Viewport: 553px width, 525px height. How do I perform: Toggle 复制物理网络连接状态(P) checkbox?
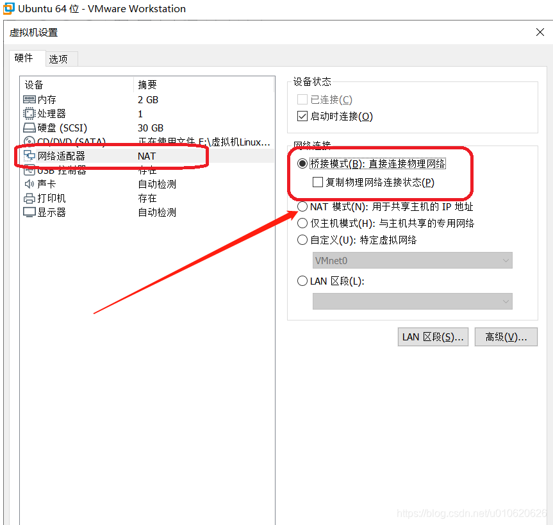318,182
